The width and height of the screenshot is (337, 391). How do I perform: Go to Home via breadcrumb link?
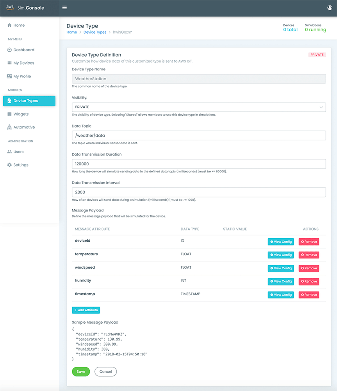pos(72,32)
